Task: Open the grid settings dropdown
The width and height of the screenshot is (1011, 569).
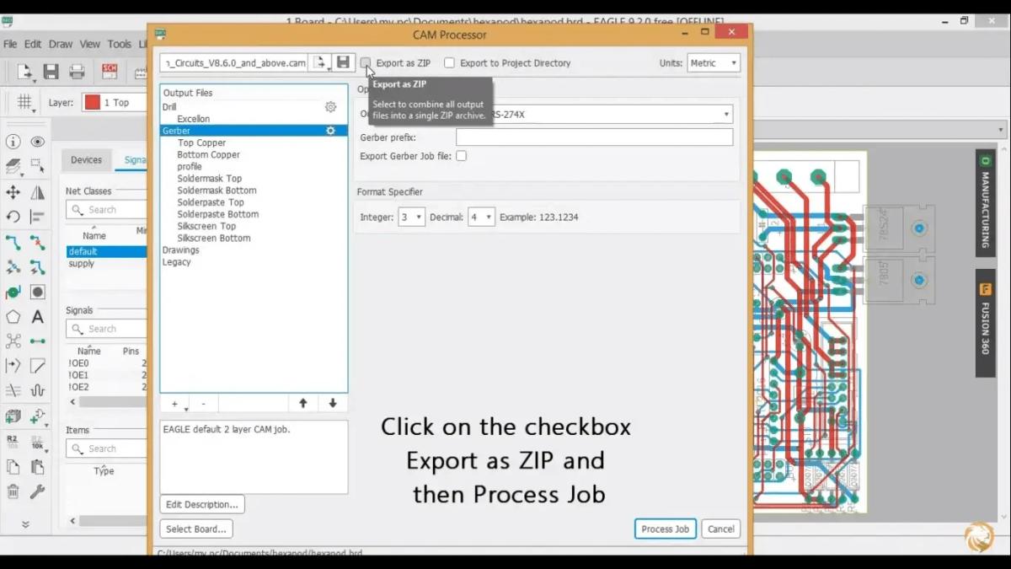Action: [25, 103]
